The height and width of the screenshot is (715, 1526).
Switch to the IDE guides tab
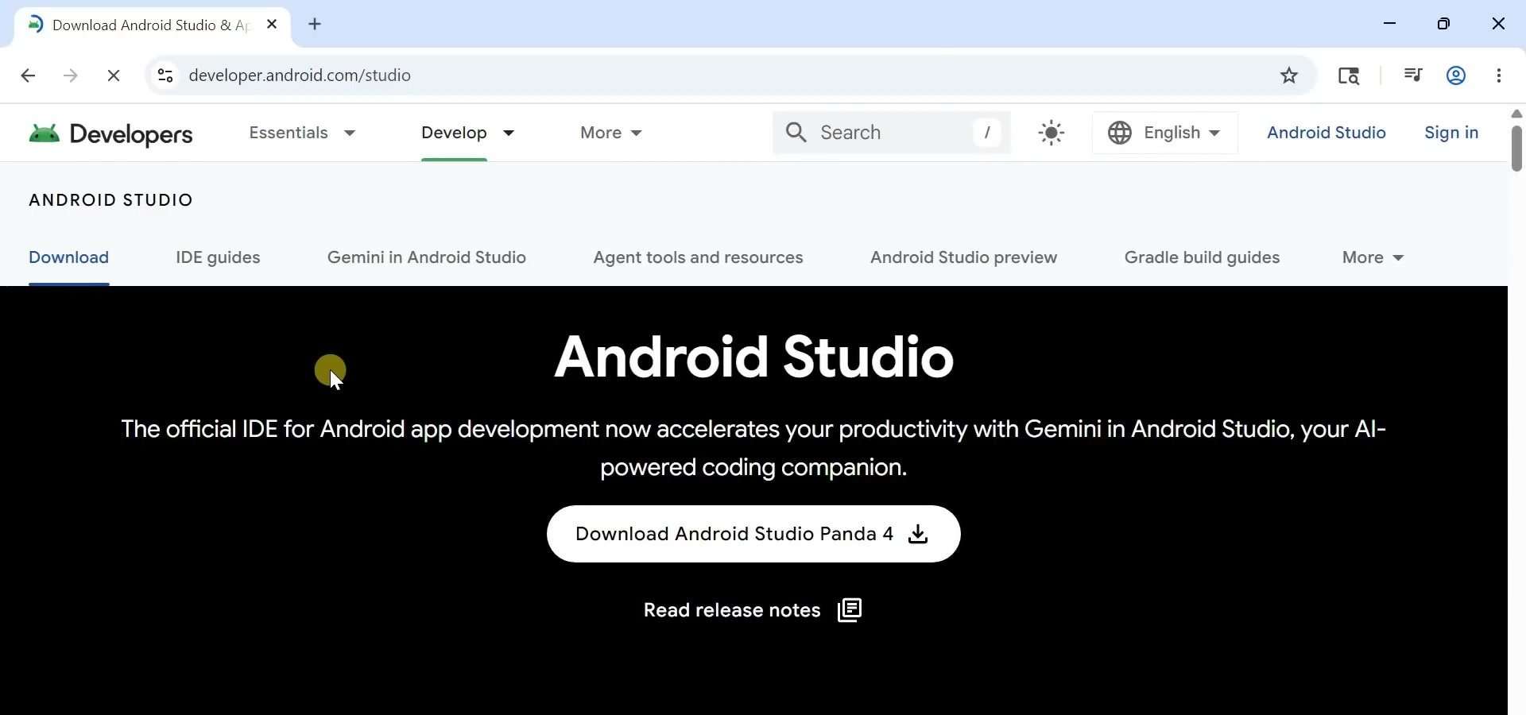pos(218,258)
